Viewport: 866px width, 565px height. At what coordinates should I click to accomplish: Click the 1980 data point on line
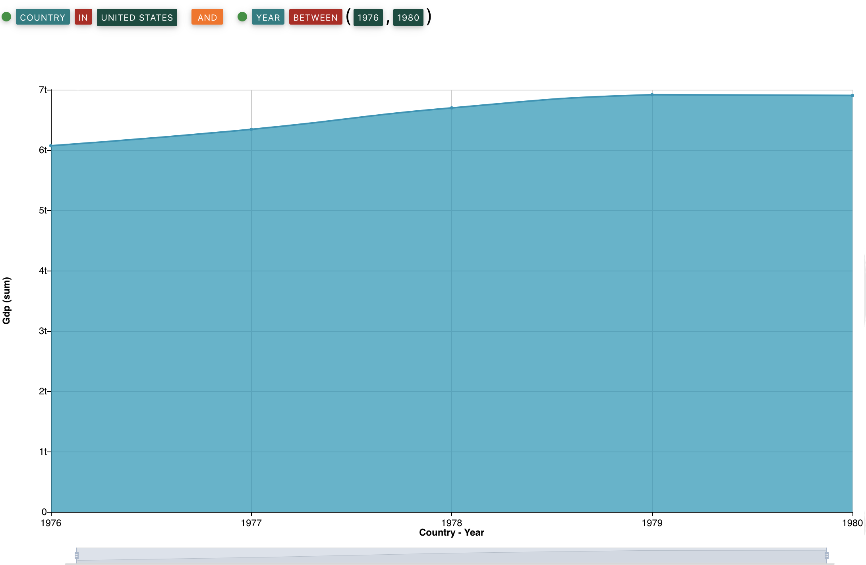pyautogui.click(x=852, y=96)
